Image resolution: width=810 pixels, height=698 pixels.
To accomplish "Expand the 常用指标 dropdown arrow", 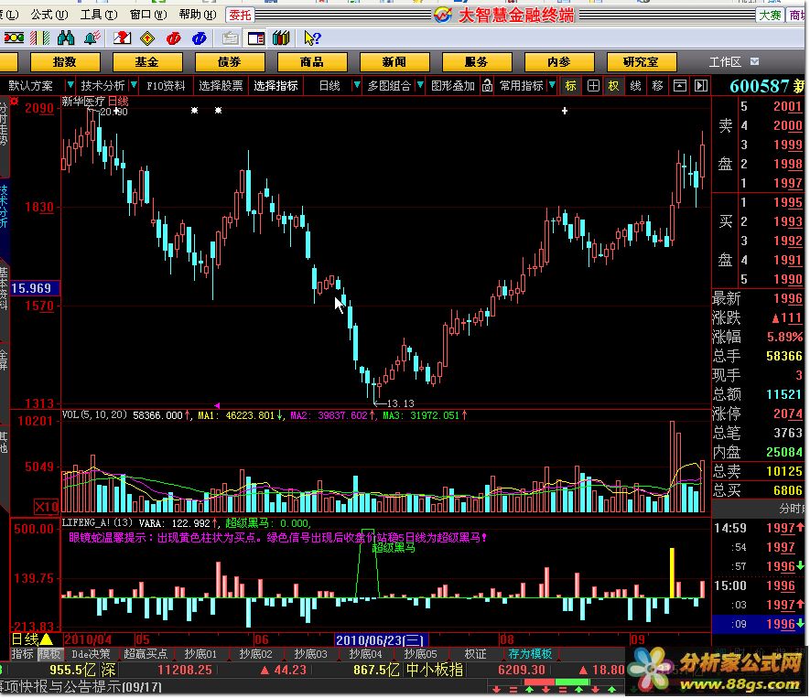I will (552, 85).
